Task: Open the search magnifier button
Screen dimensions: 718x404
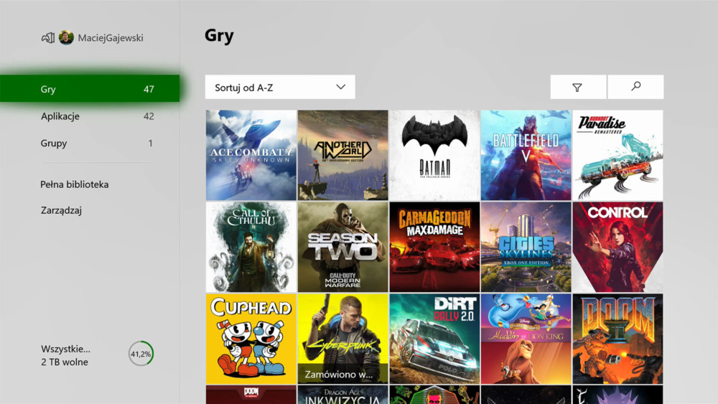Action: pyautogui.click(x=635, y=87)
